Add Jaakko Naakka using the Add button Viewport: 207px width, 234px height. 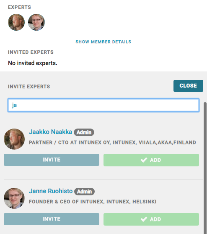[x=151, y=160]
